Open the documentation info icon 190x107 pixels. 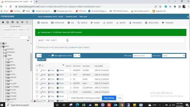click(x=12, y=22)
